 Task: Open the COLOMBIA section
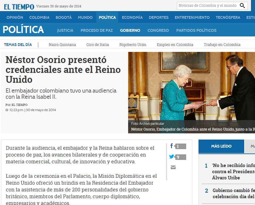[x=39, y=17]
